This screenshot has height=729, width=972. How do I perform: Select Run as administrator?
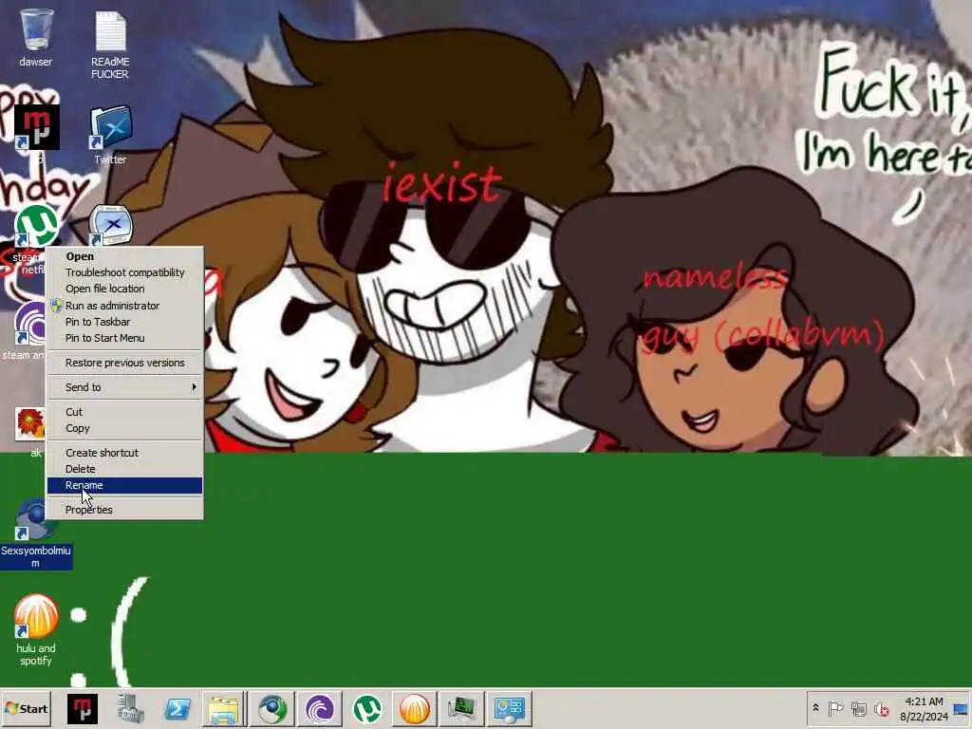pyautogui.click(x=125, y=306)
